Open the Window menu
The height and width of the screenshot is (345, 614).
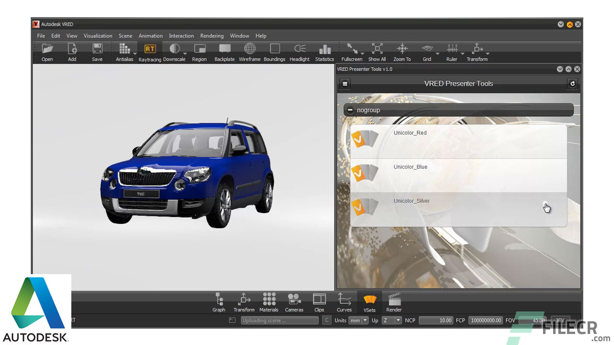point(239,36)
